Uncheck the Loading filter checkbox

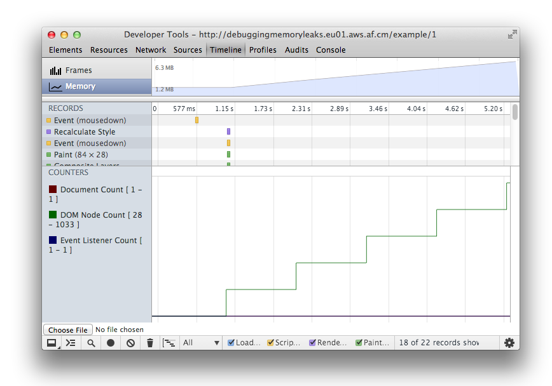(231, 343)
